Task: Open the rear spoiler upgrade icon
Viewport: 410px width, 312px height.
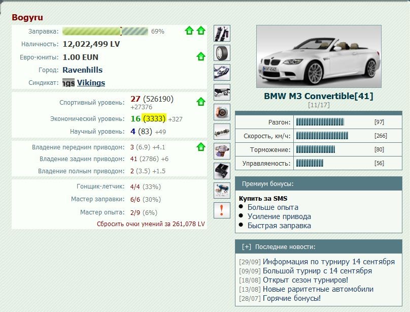Action: click(222, 92)
